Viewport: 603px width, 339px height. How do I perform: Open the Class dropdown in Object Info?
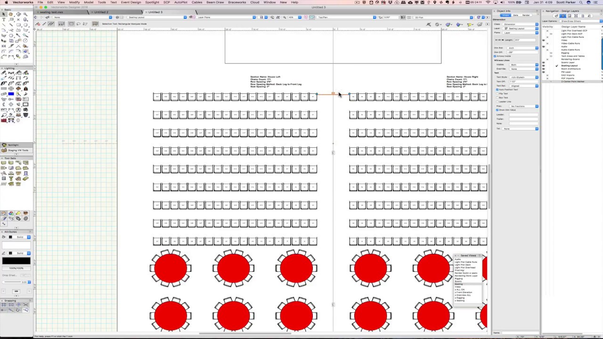pyautogui.click(x=520, y=24)
